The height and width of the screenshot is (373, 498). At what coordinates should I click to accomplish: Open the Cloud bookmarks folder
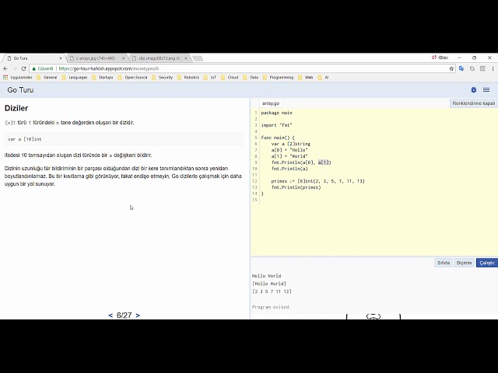(x=230, y=78)
